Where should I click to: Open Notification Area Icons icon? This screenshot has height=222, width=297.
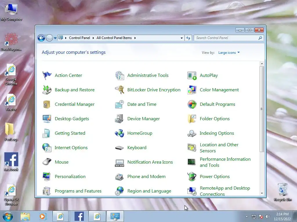pos(119,163)
